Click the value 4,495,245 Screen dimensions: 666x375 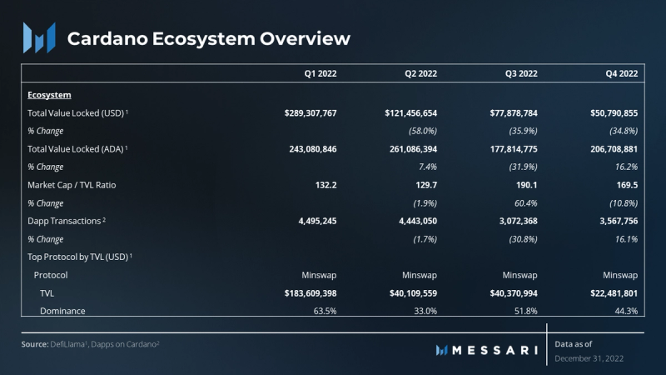click(x=317, y=221)
